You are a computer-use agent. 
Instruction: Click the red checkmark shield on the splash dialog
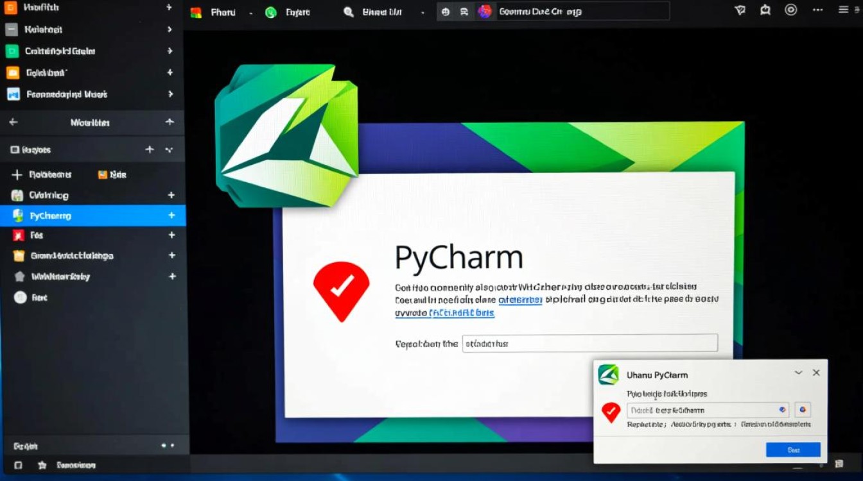click(x=341, y=291)
